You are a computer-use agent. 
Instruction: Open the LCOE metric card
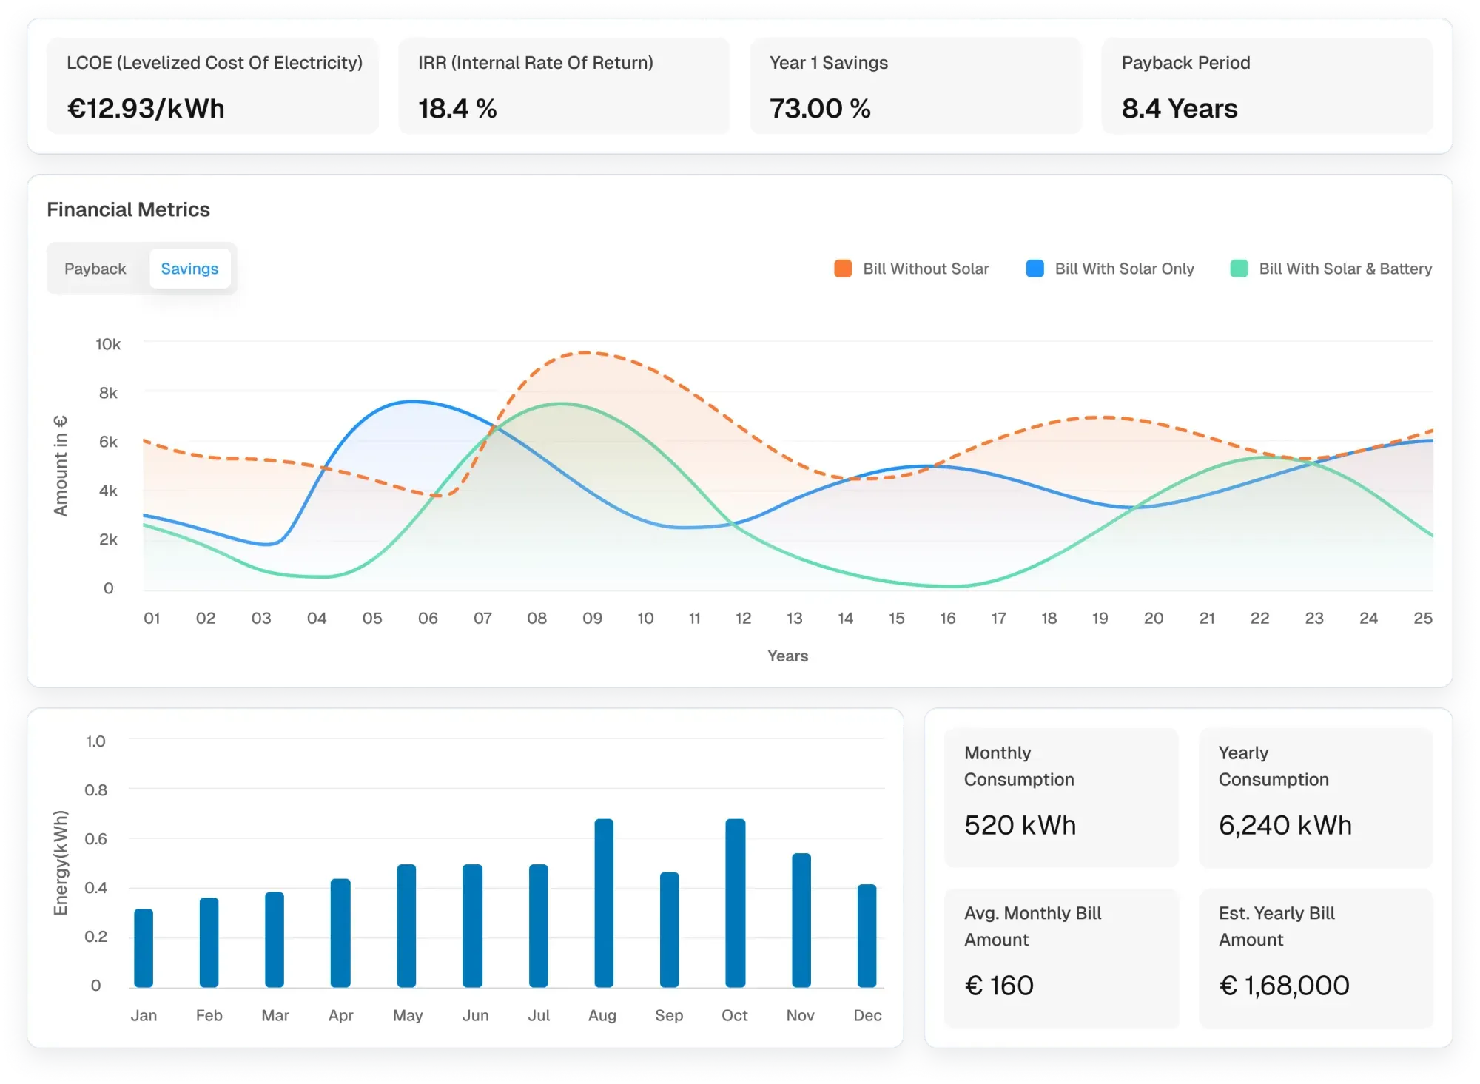pos(212,86)
